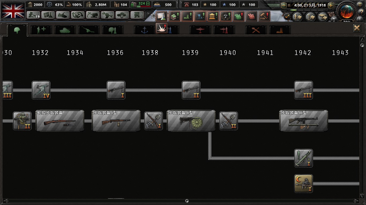Select the 步兵装备 III型 technology
The height and width of the screenshot is (205, 366).
tap(304, 121)
